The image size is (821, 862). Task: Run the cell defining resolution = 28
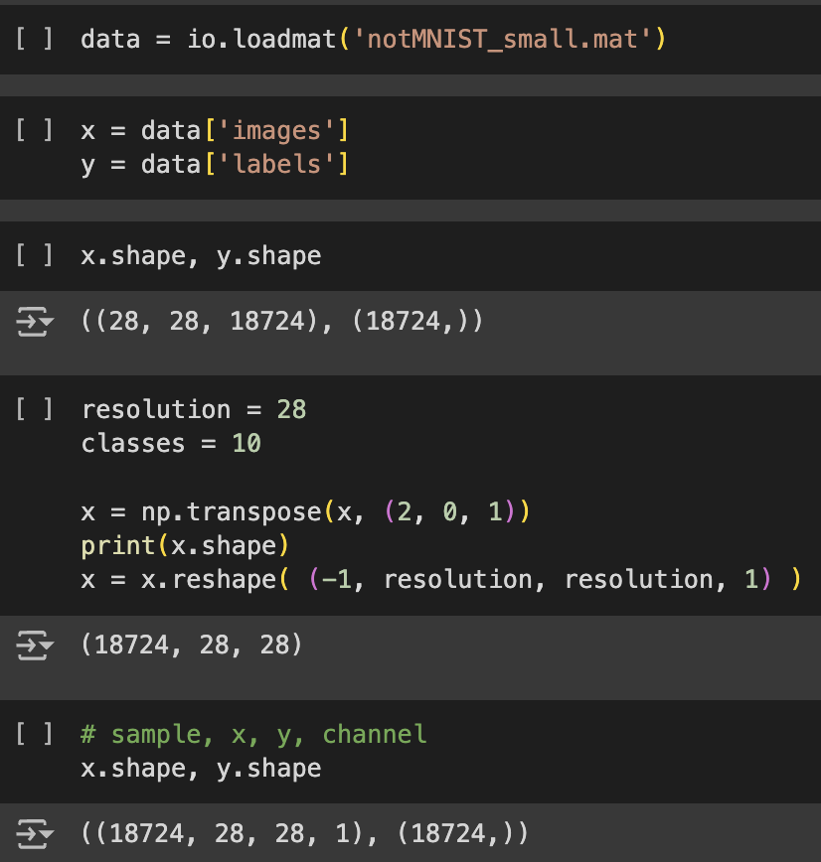coord(34,409)
